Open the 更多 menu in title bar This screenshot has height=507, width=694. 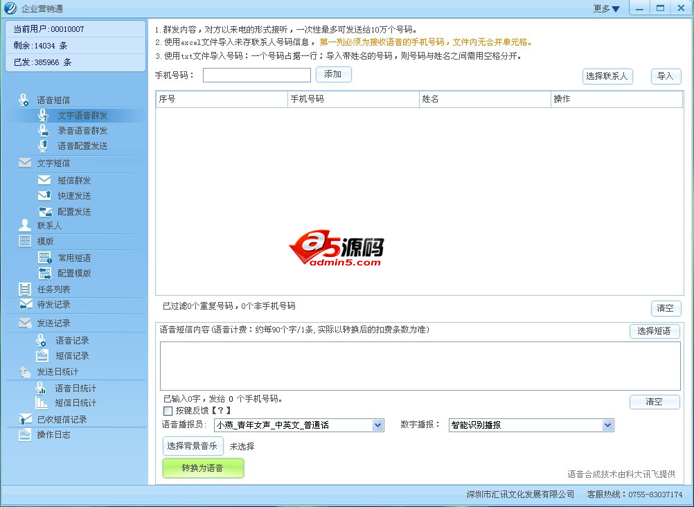[606, 8]
